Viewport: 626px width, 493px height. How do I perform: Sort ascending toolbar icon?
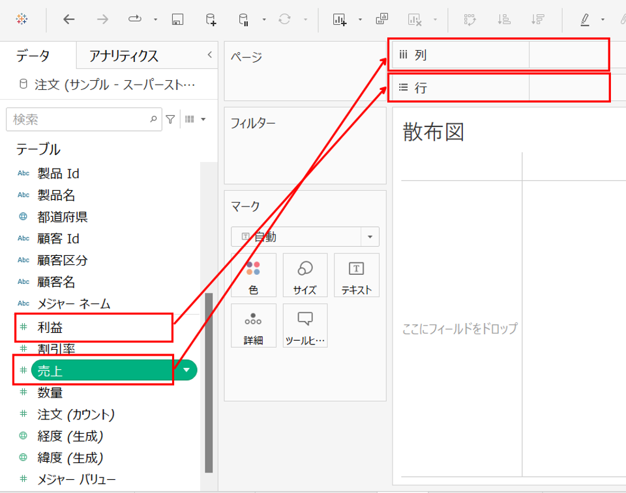coord(504,19)
